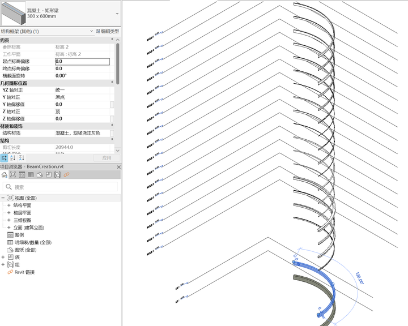Collapse the 结构 properties section
The width and height of the screenshot is (408, 326).
tap(112, 139)
